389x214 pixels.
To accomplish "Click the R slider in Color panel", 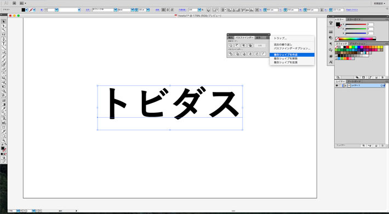I will pyautogui.click(x=356, y=25).
